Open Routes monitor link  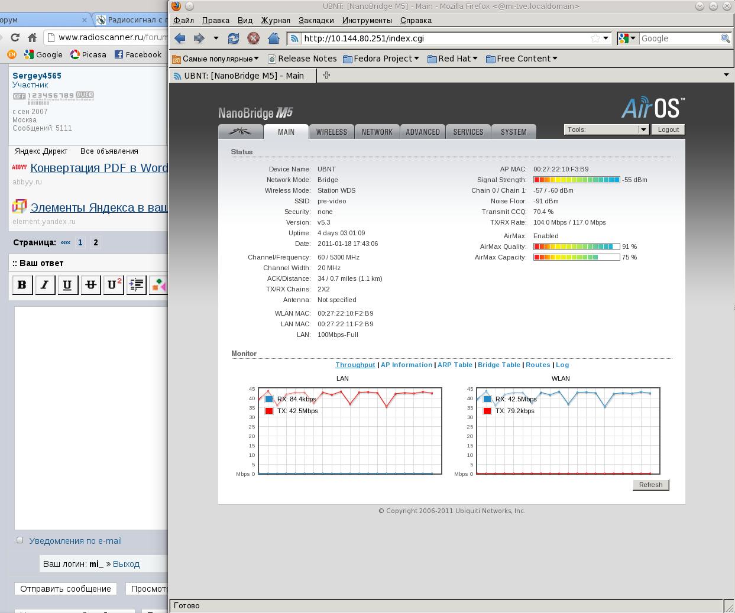(538, 365)
